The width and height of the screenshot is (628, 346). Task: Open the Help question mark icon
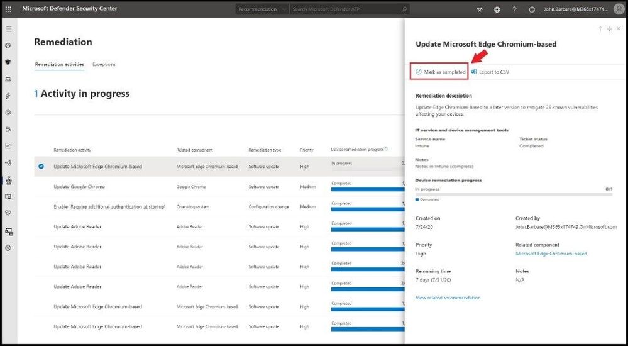(x=514, y=9)
